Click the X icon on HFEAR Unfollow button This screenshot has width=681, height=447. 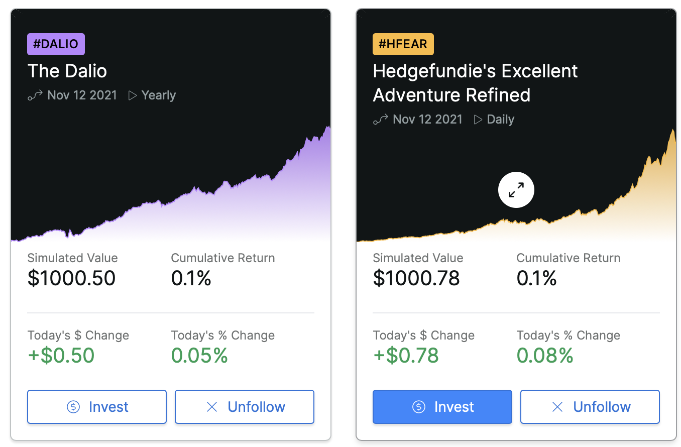point(557,407)
